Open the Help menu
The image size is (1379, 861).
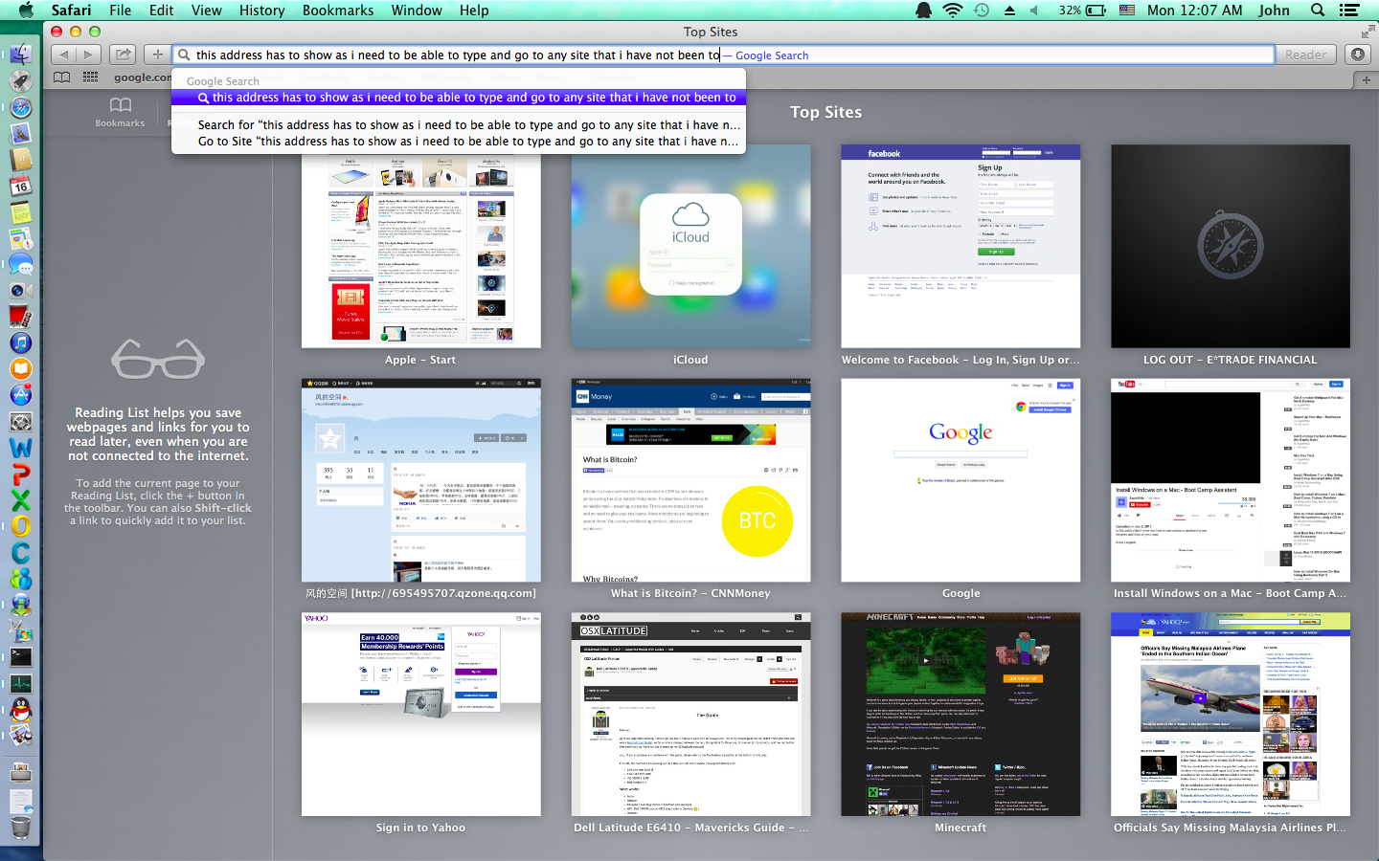(x=474, y=11)
